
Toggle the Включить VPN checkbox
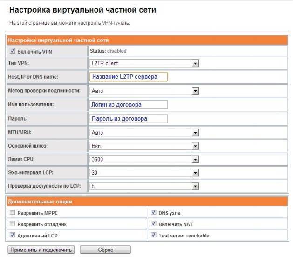click(13, 51)
